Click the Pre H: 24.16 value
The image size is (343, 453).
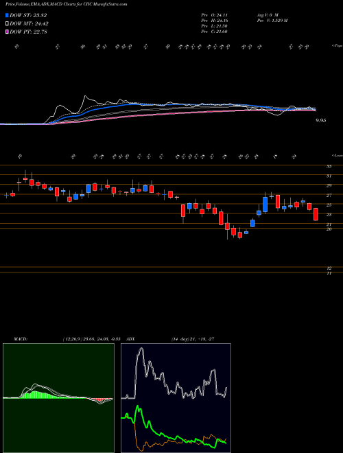tap(214, 20)
